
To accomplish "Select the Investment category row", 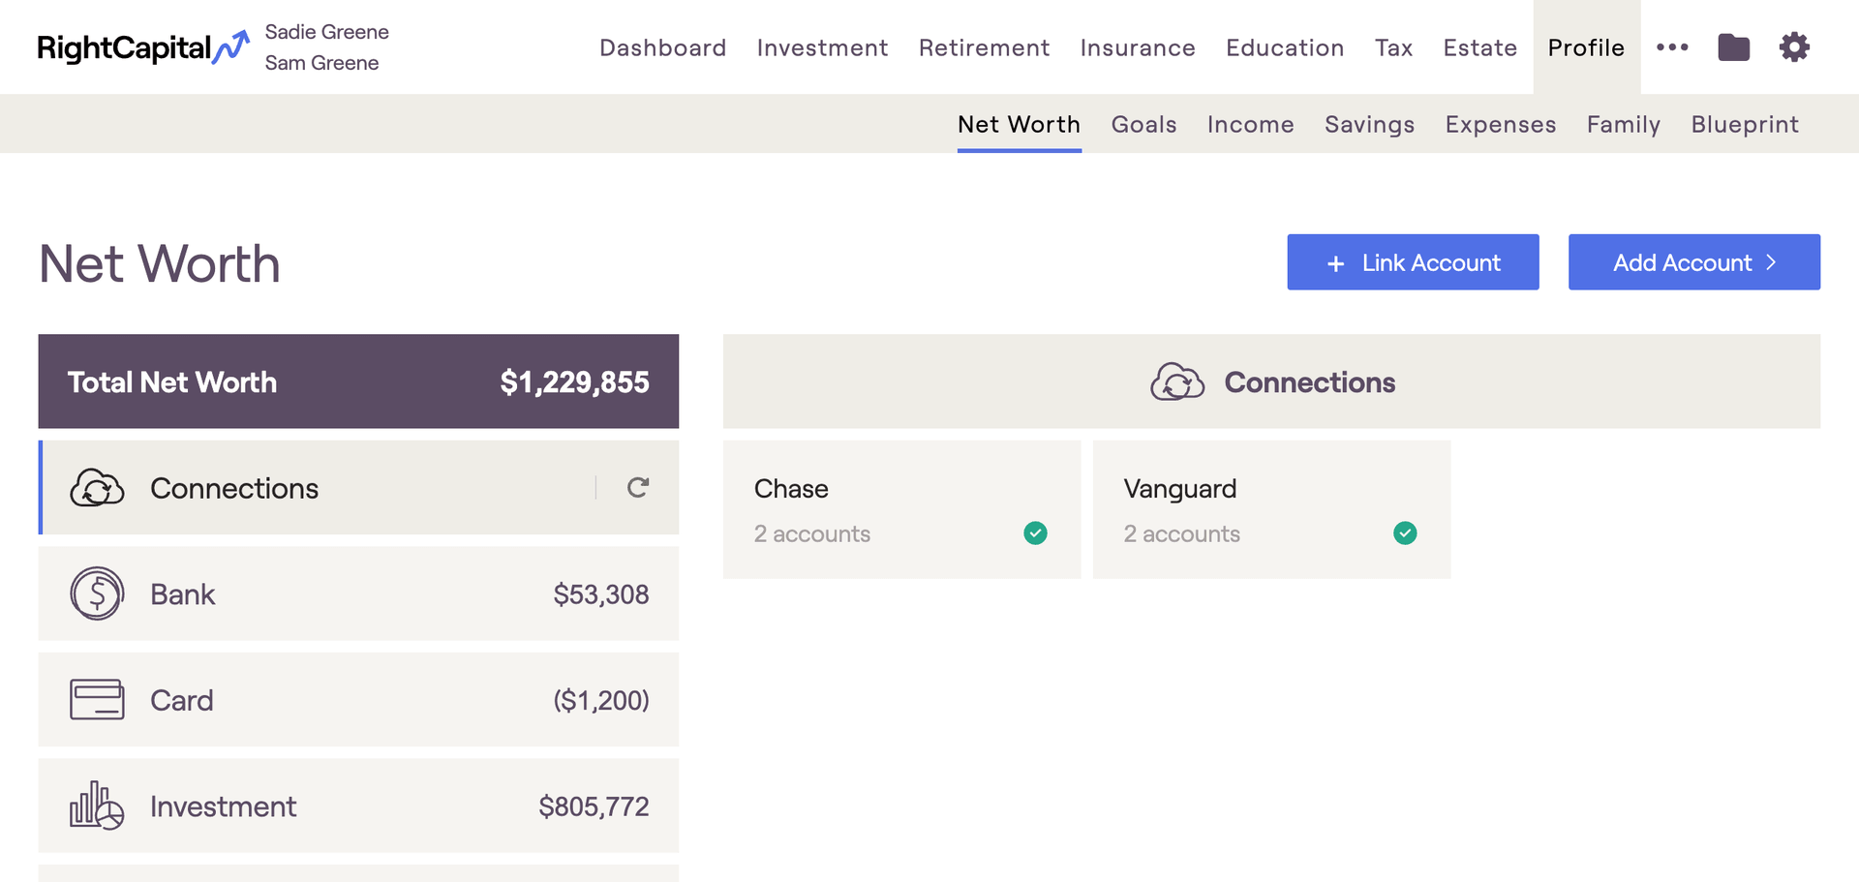I will [358, 806].
